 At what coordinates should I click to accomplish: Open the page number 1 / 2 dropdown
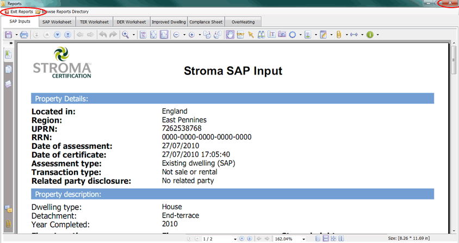[235, 239]
